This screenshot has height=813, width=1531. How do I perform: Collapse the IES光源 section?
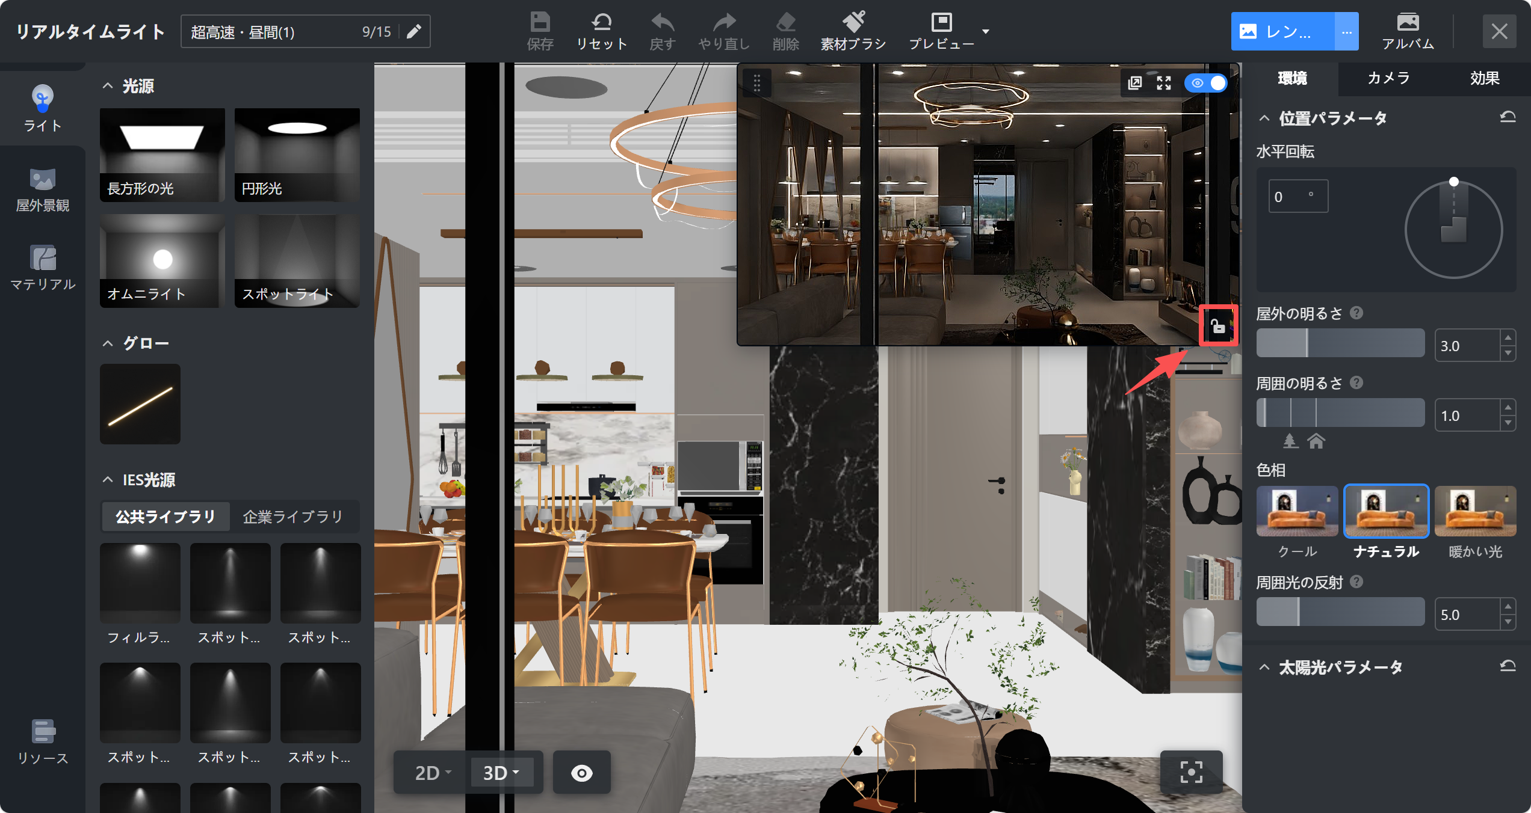(108, 479)
